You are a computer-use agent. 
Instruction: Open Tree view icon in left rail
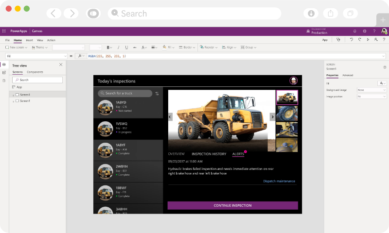click(4, 65)
